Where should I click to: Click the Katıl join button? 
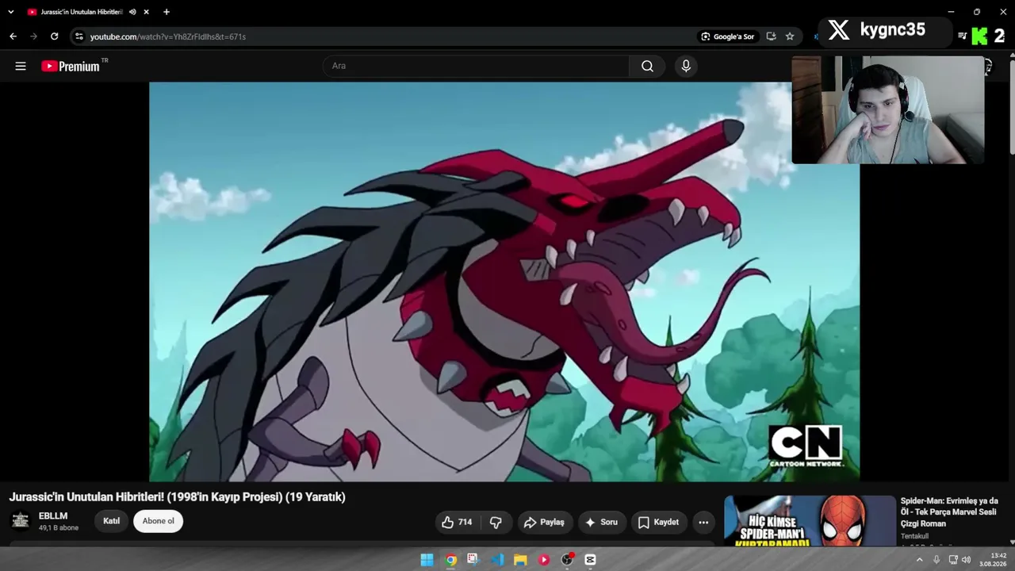[111, 521]
